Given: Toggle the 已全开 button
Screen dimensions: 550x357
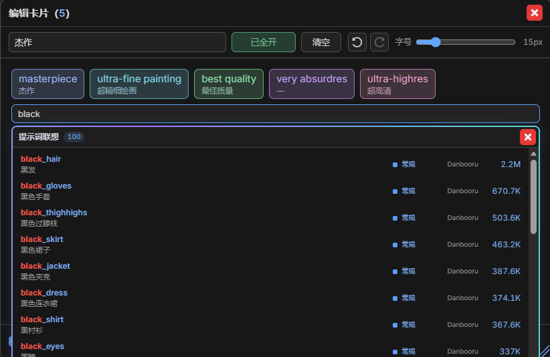Looking at the screenshot, I should [264, 42].
